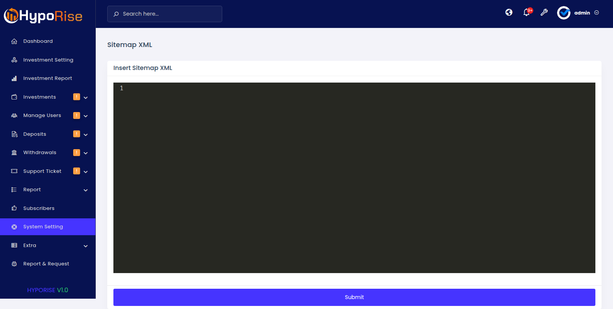Click line number 1 in editor gutter
This screenshot has width=613, height=309.
pos(121,88)
